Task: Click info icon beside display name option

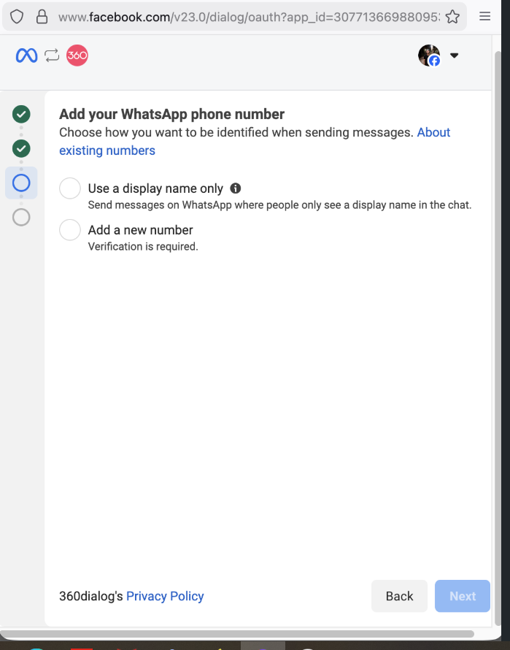Action: [x=236, y=188]
